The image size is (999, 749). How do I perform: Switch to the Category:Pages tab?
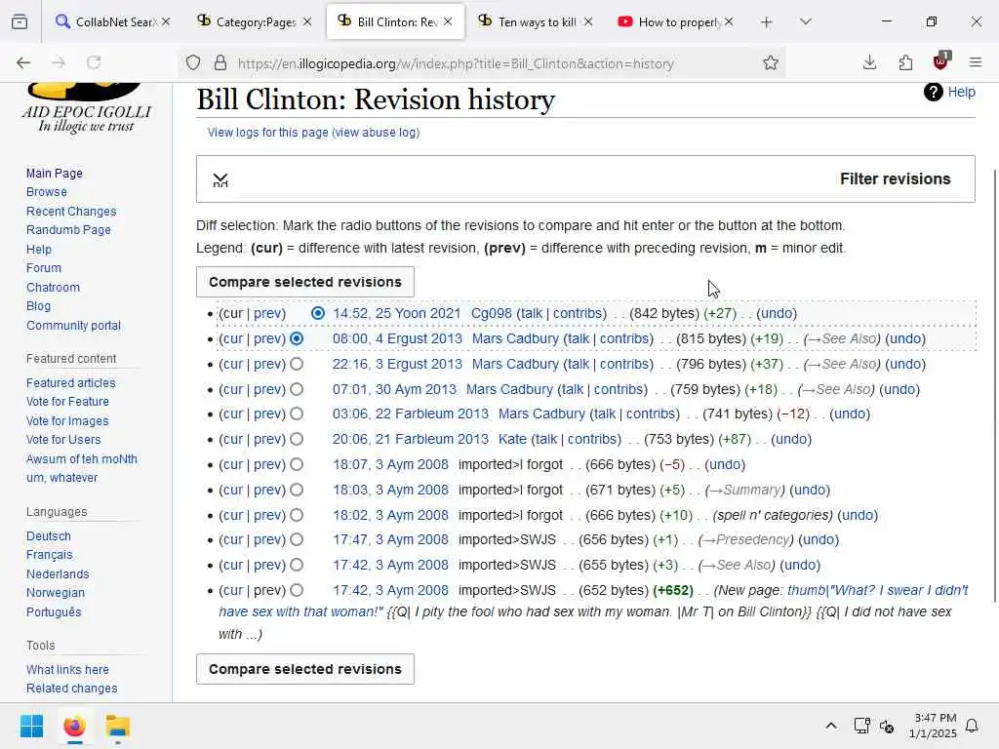pos(255,22)
